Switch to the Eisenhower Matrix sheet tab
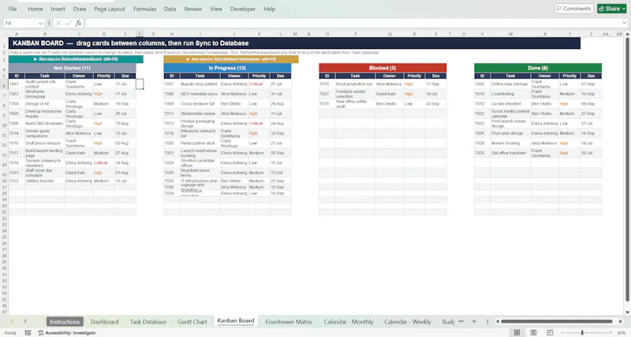The image size is (631, 337). click(289, 322)
